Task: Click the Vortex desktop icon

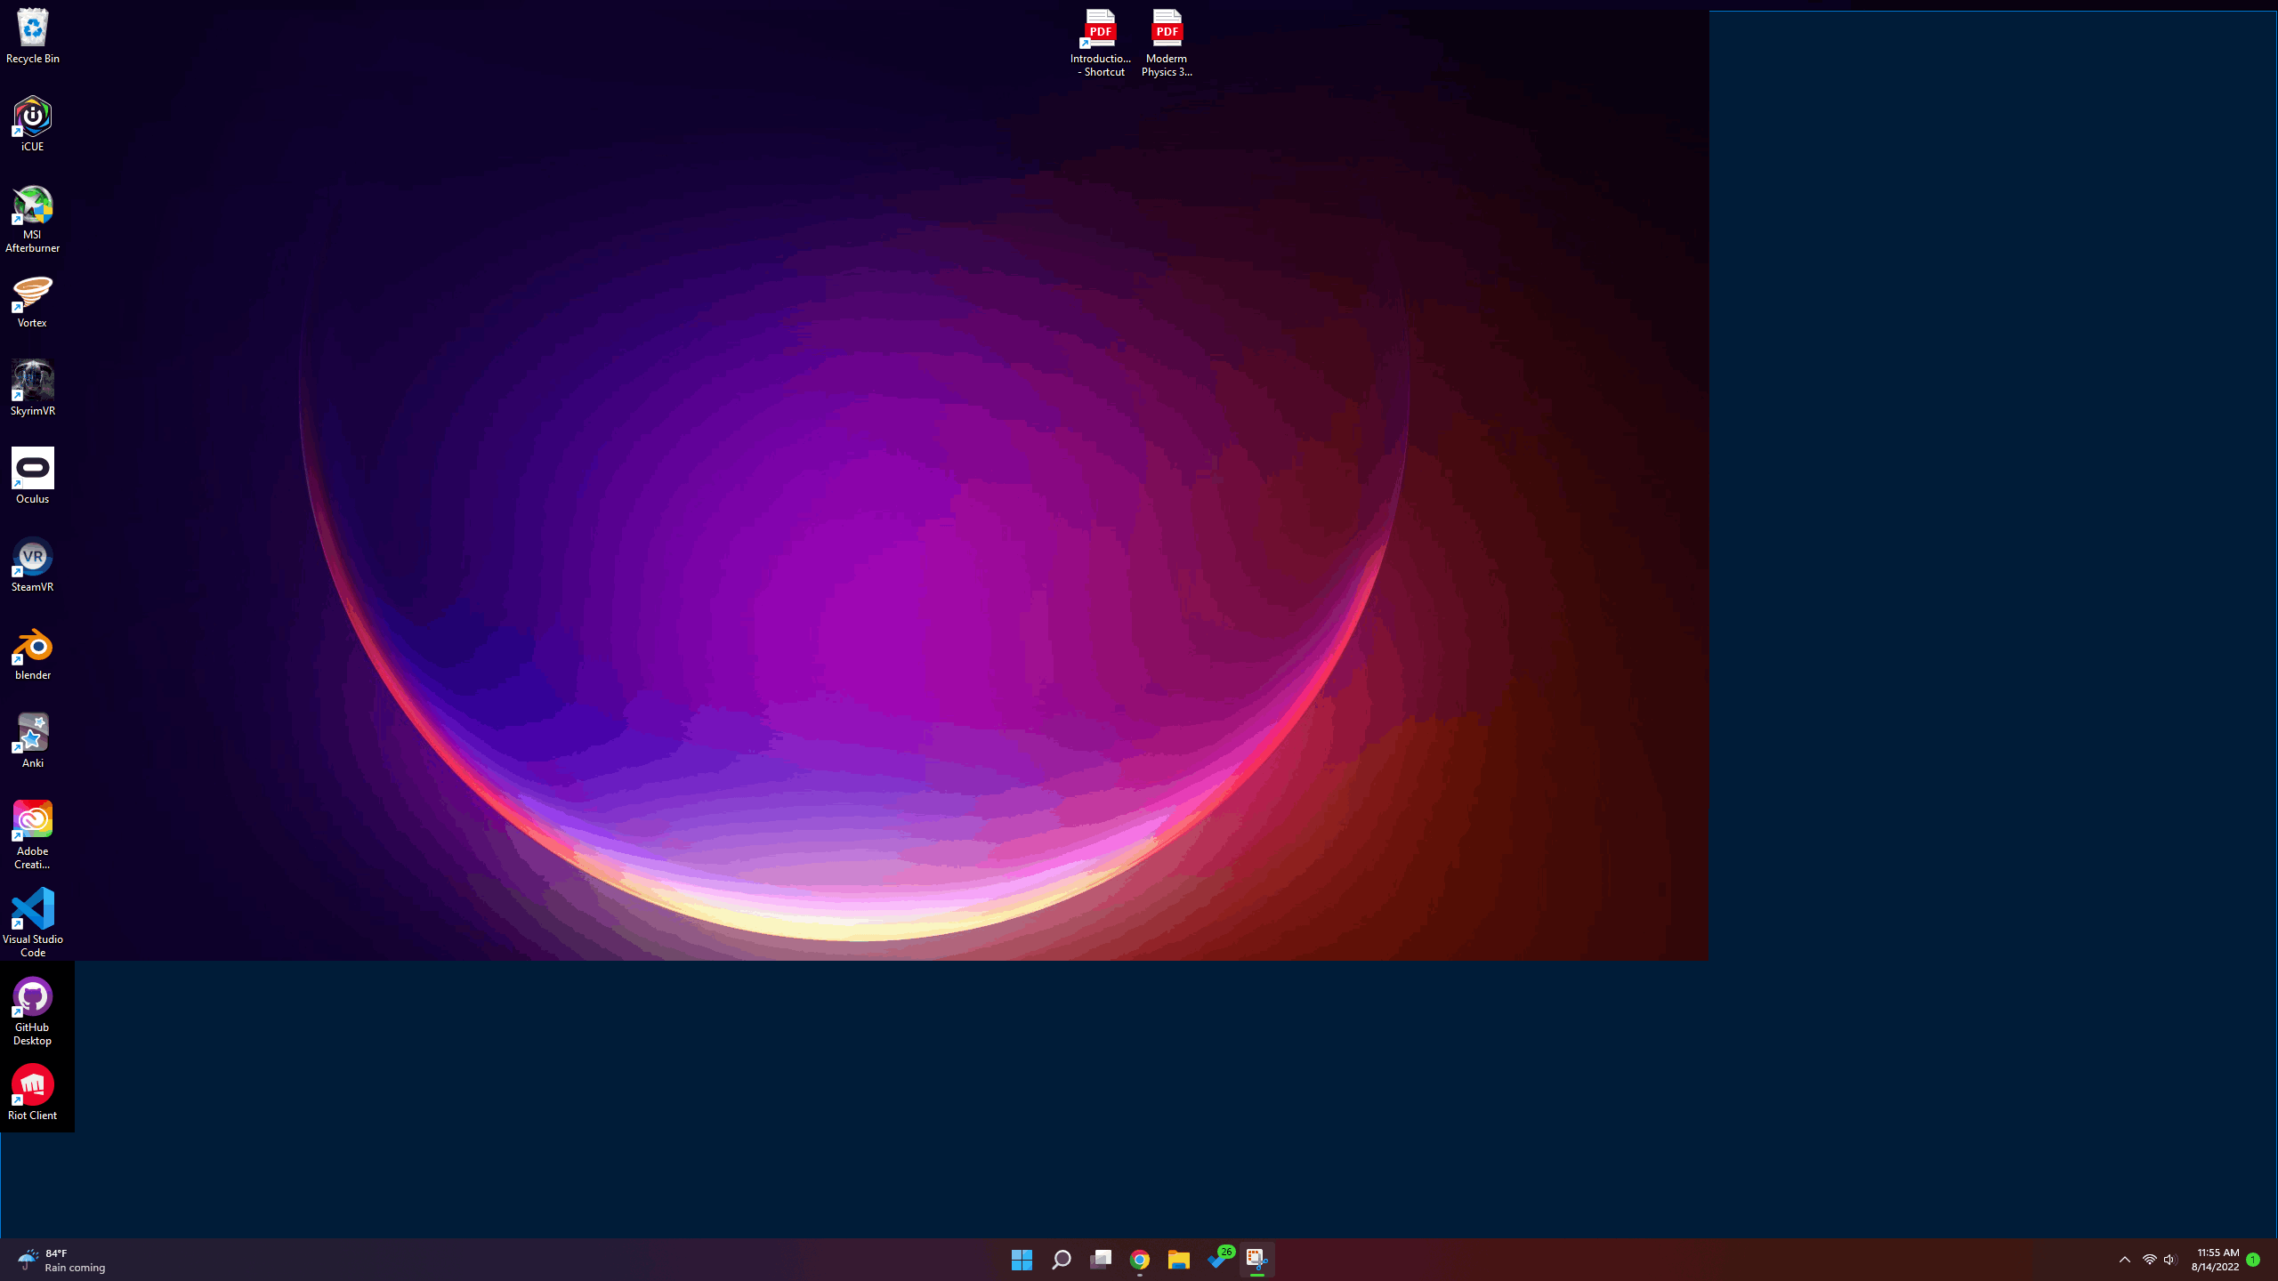Action: tap(33, 294)
